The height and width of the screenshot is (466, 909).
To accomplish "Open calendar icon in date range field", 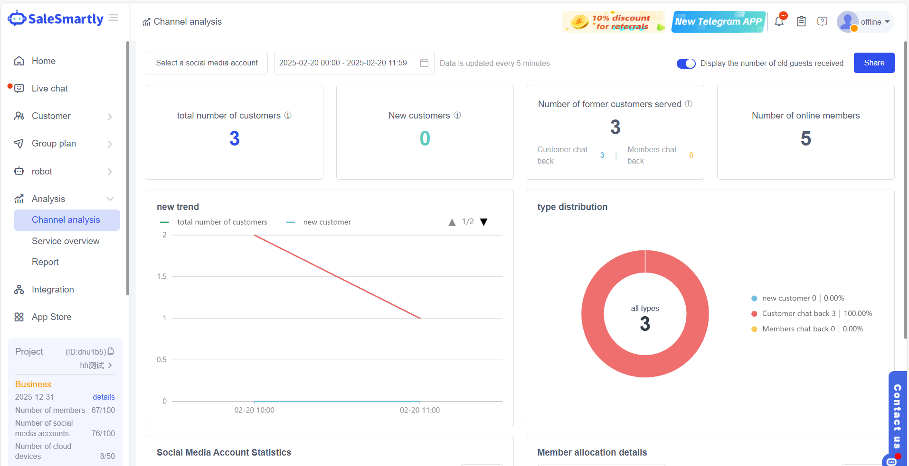I will click(424, 63).
